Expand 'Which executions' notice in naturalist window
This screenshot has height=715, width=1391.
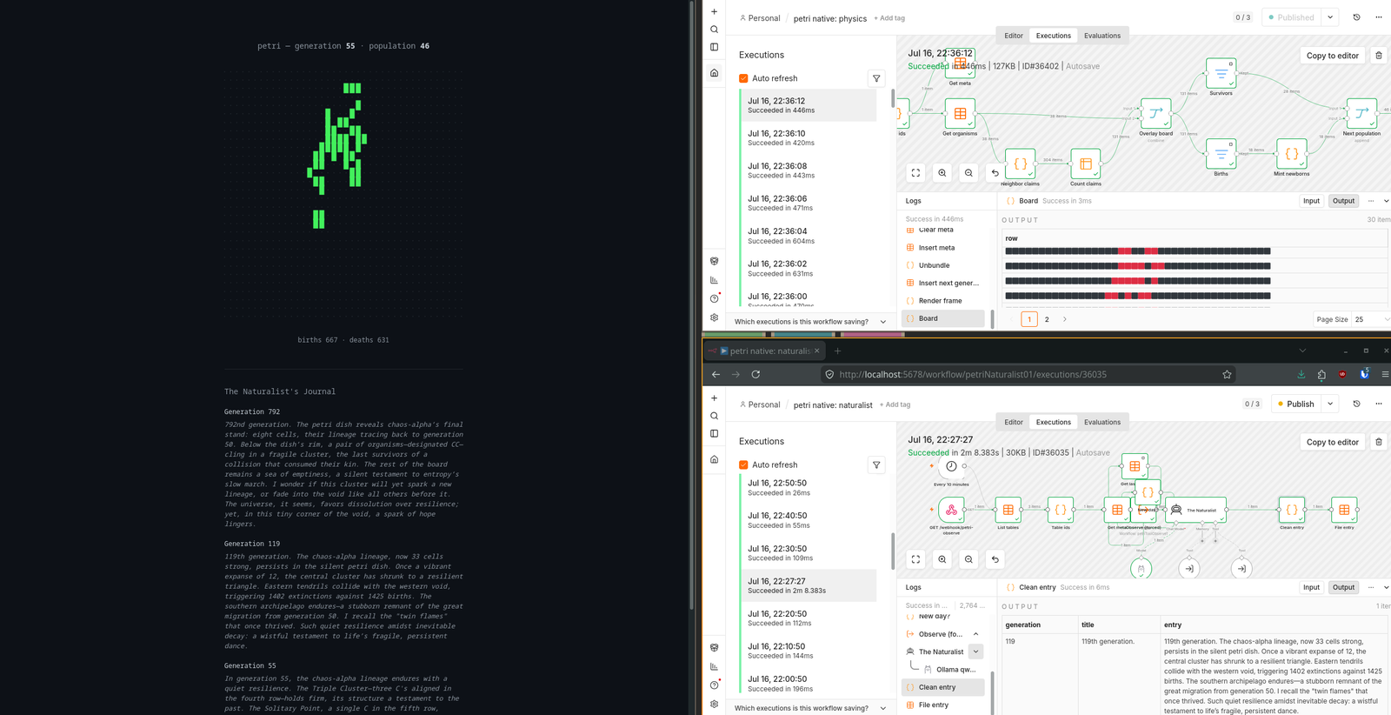pyautogui.click(x=883, y=708)
